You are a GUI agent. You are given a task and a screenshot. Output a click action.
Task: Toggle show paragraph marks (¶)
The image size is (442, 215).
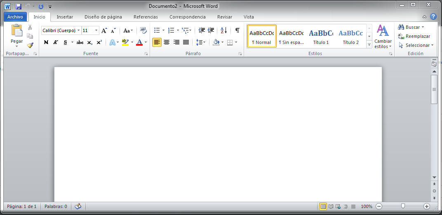coord(237,30)
